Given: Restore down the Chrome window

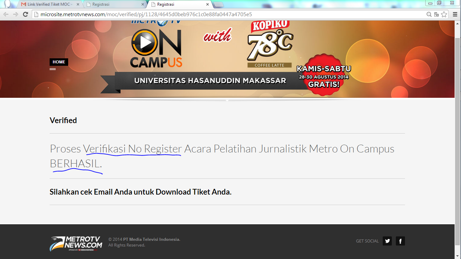Looking at the screenshot, I should point(439,3).
